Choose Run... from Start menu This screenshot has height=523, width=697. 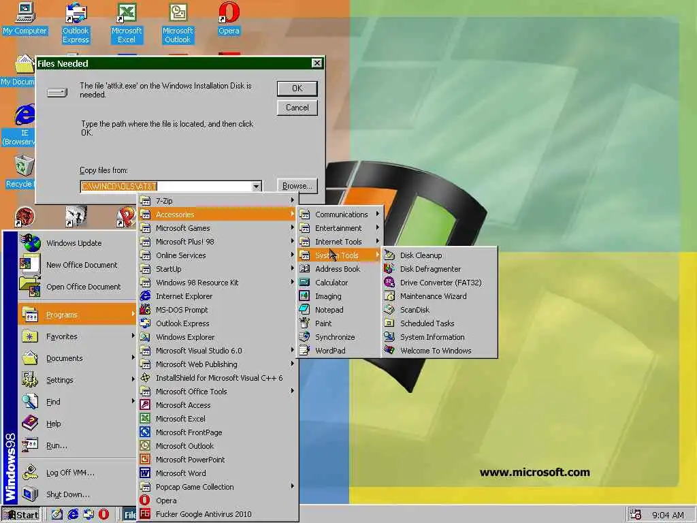pyautogui.click(x=78, y=445)
